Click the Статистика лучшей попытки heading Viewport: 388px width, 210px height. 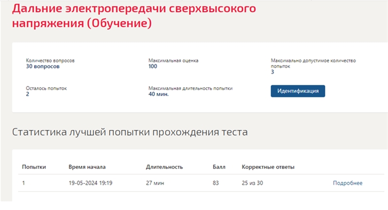129,132
